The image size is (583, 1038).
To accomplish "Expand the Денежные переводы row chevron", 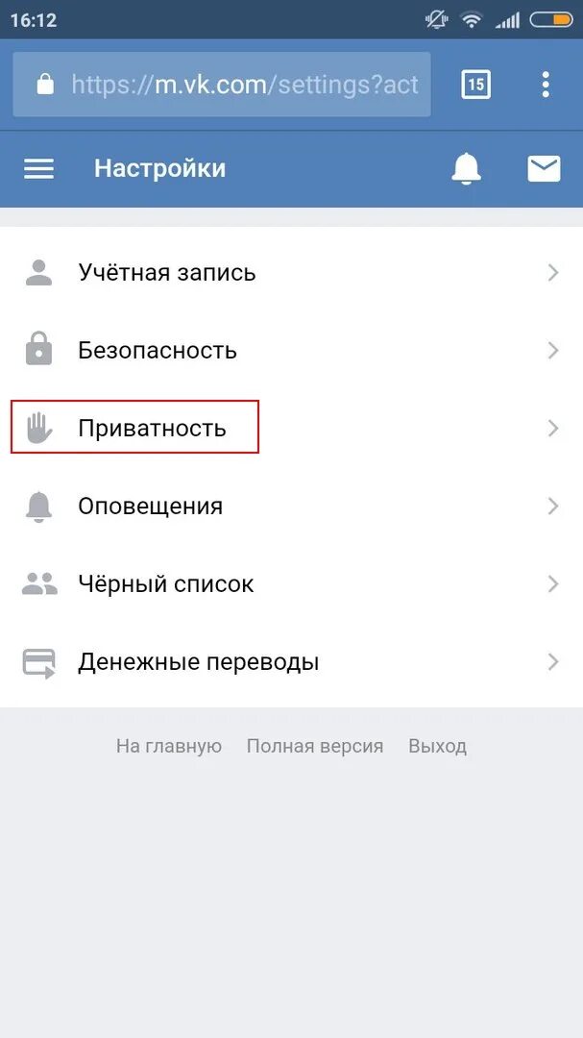I will click(x=553, y=662).
